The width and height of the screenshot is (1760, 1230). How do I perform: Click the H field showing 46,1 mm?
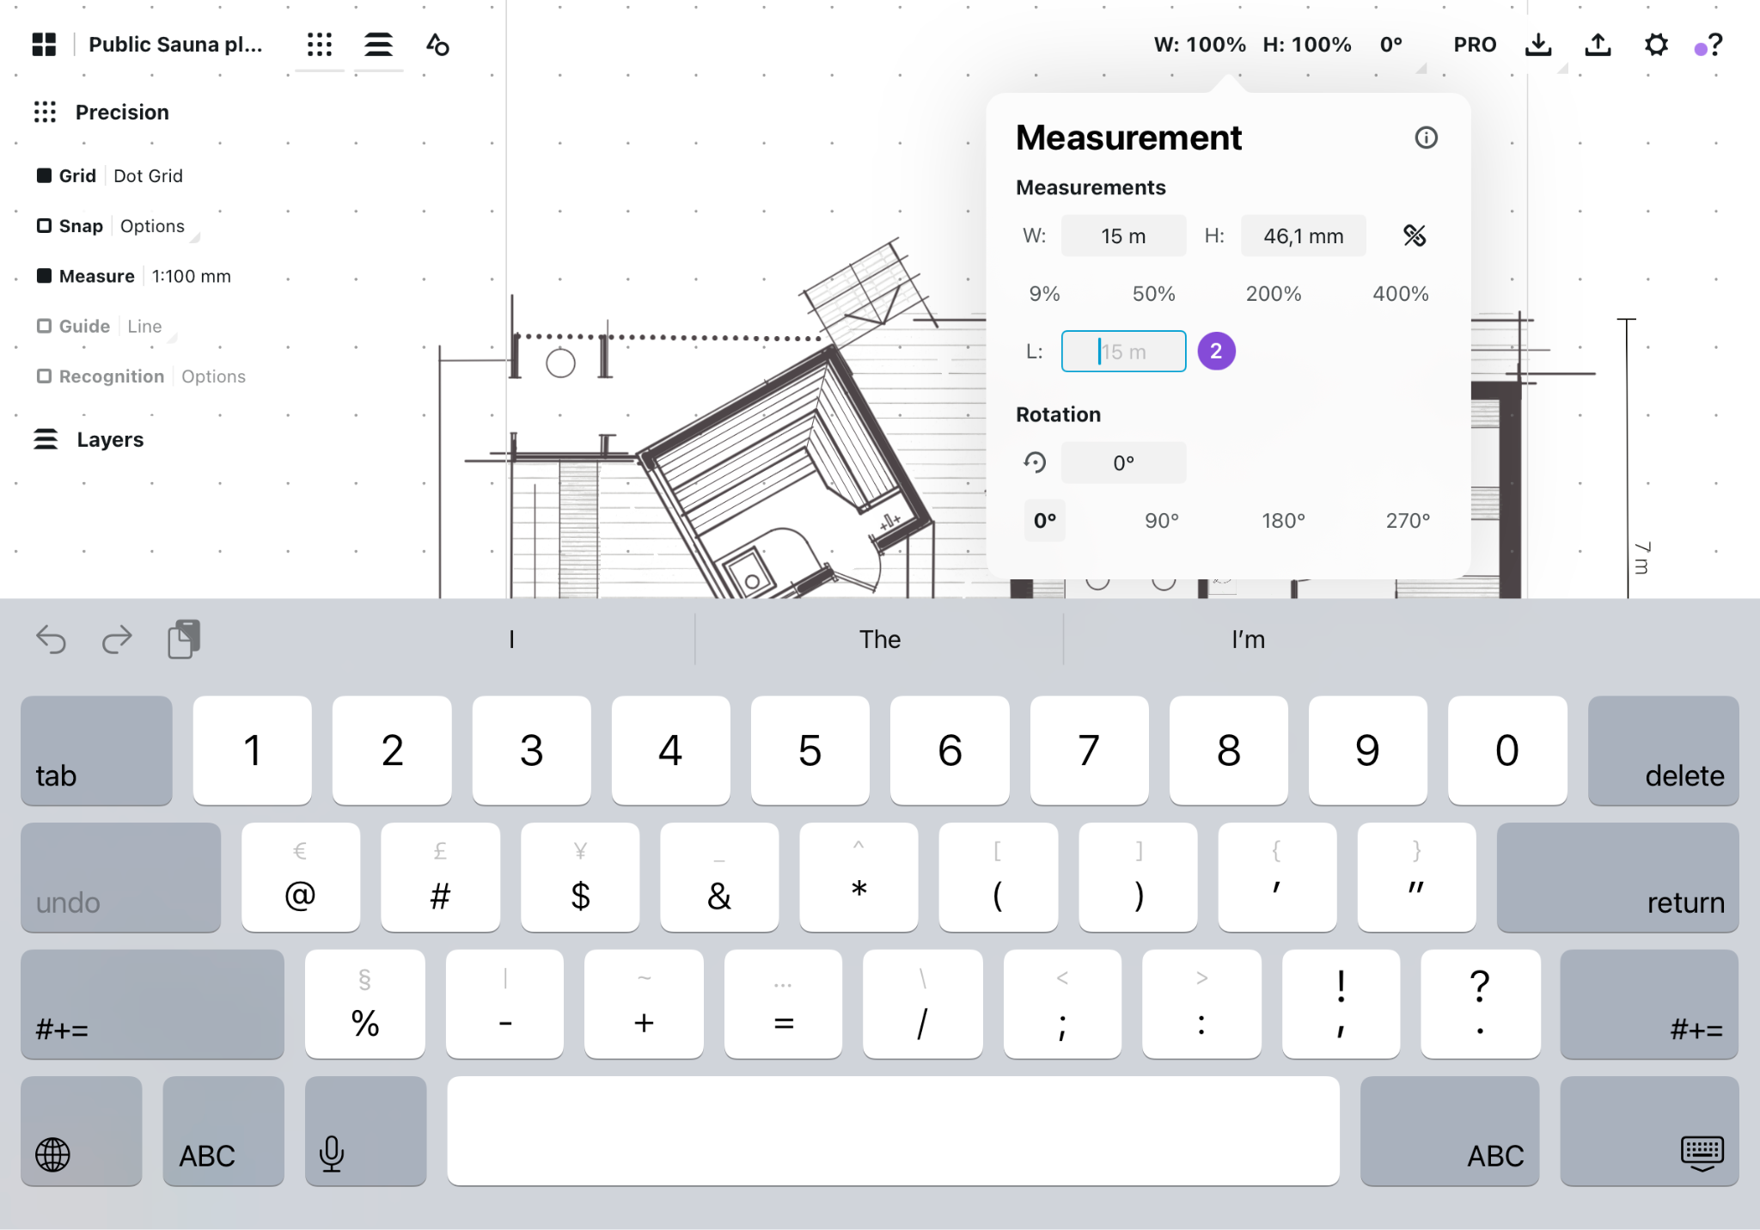pyautogui.click(x=1303, y=236)
